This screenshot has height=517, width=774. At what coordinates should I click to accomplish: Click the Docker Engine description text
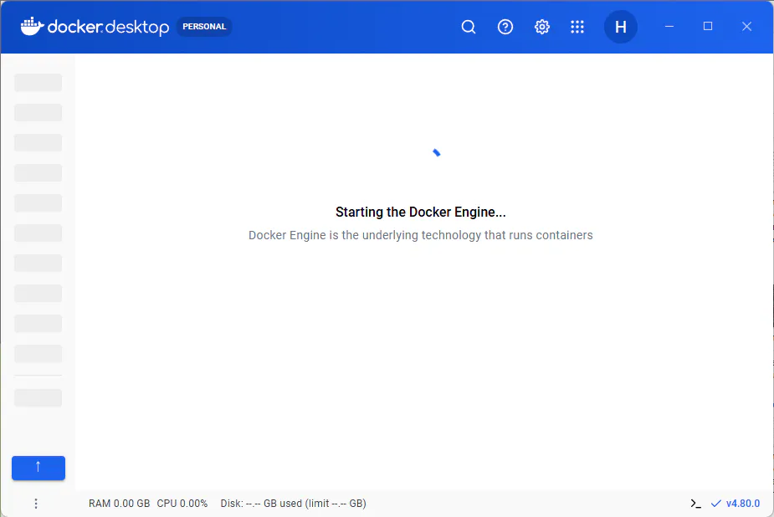pos(421,235)
